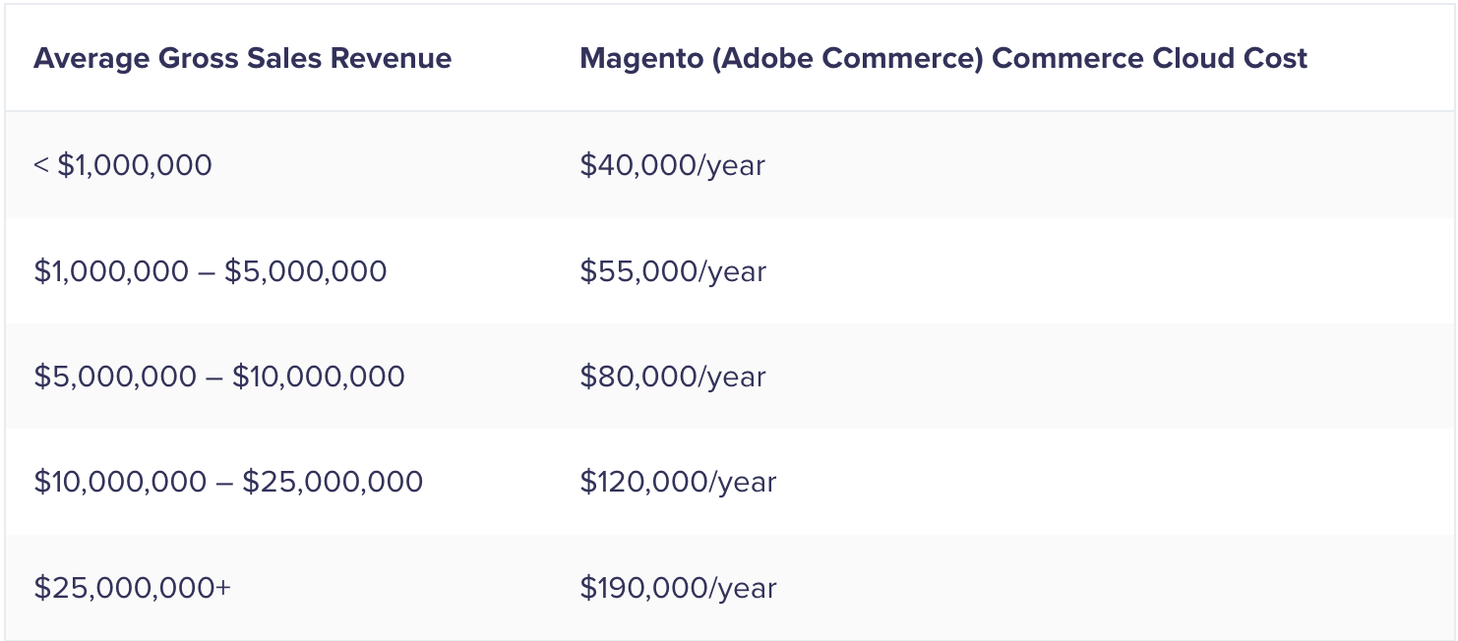Click the $5,000,000 upper bound in second row
The height and width of the screenshot is (641, 1458).
(x=306, y=271)
